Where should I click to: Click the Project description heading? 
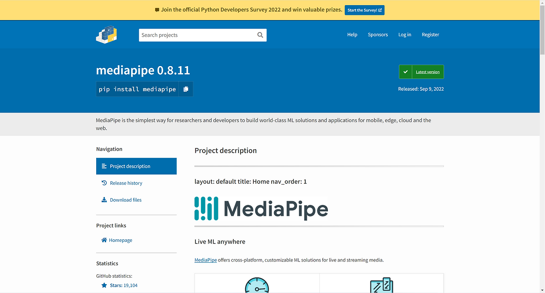click(226, 151)
